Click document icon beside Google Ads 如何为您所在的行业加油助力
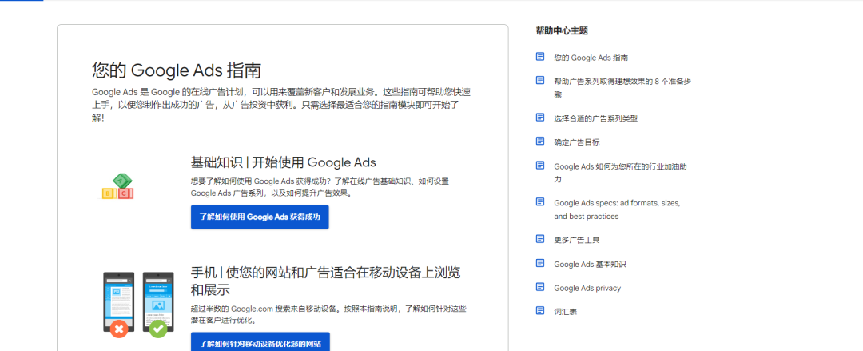Screen dimensions: 863x351 (x=540, y=166)
